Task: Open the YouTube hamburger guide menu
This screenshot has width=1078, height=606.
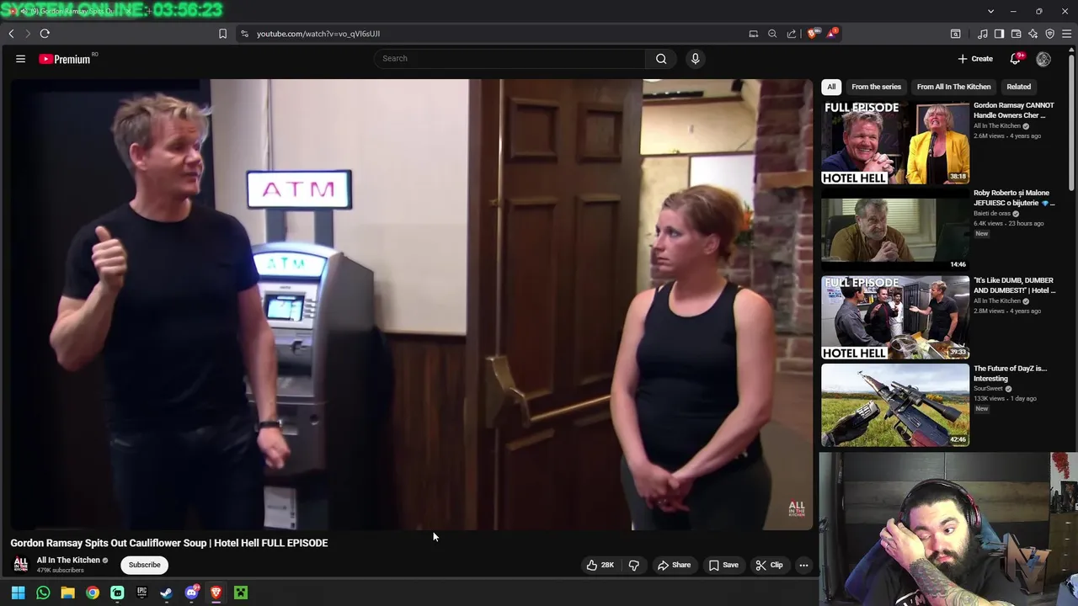Action: pos(20,59)
